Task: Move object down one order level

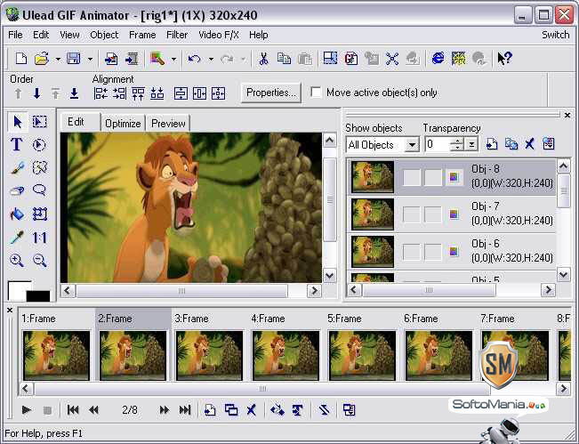Action: (37, 93)
